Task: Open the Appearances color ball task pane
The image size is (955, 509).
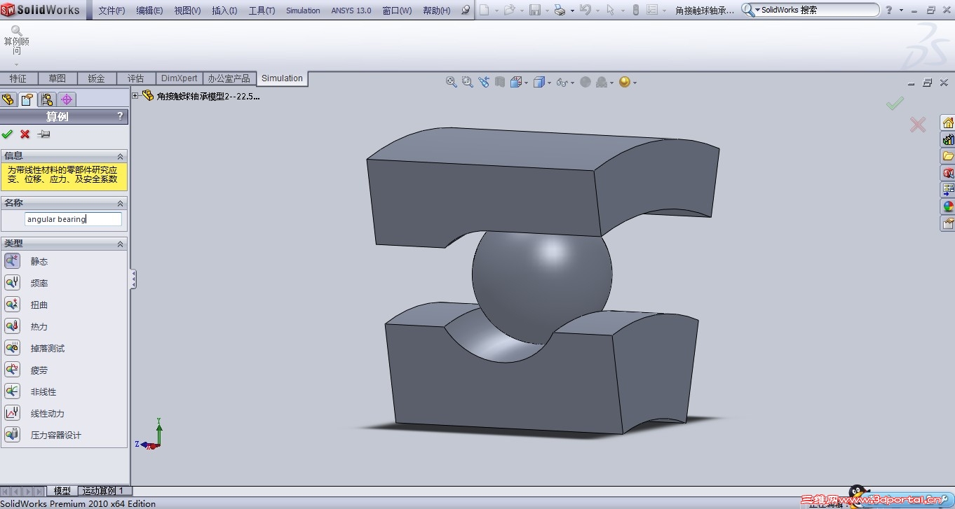Action: (x=948, y=207)
